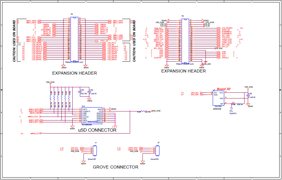Image resolution: width=282 pixels, height=180 pixels.
Task: Click the uSD CONNECTOR section label
Action: click(x=97, y=130)
